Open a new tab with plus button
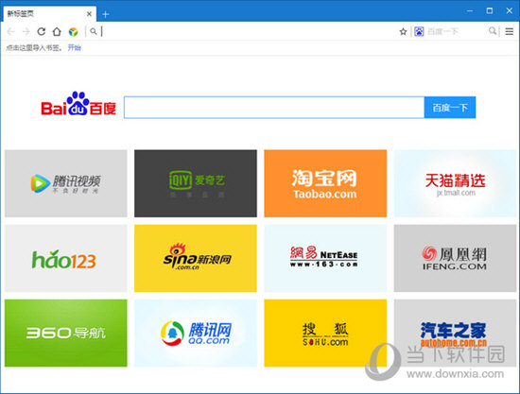520x394 pixels. click(106, 14)
